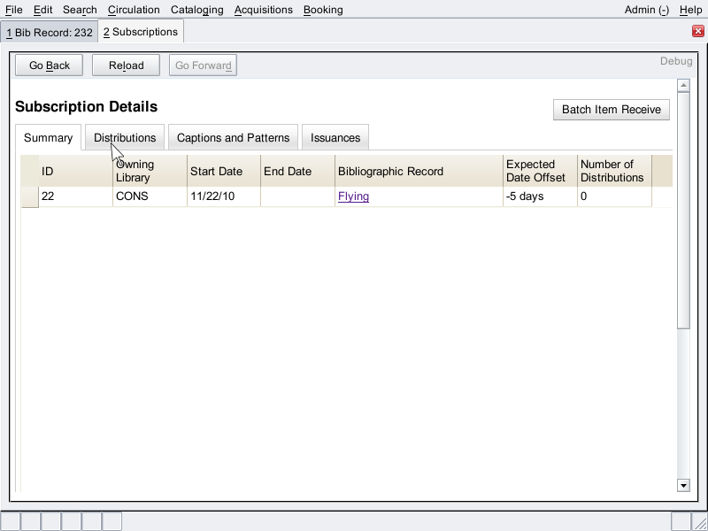This screenshot has height=531, width=708.
Task: Click the Debug link
Action: [x=676, y=61]
